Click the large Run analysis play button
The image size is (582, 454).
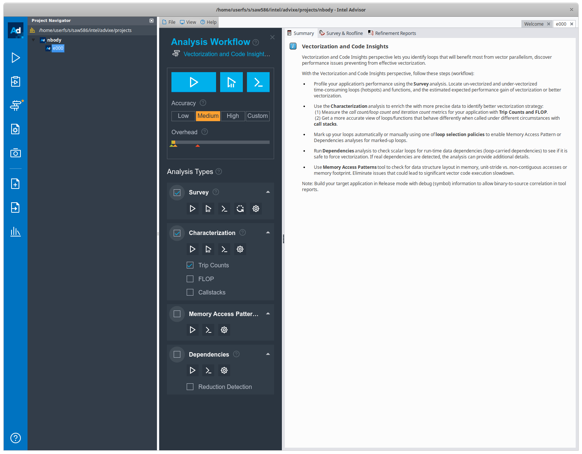194,82
